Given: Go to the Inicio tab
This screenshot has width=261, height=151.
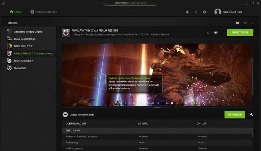Looking at the screenshot, I should 16,12.
